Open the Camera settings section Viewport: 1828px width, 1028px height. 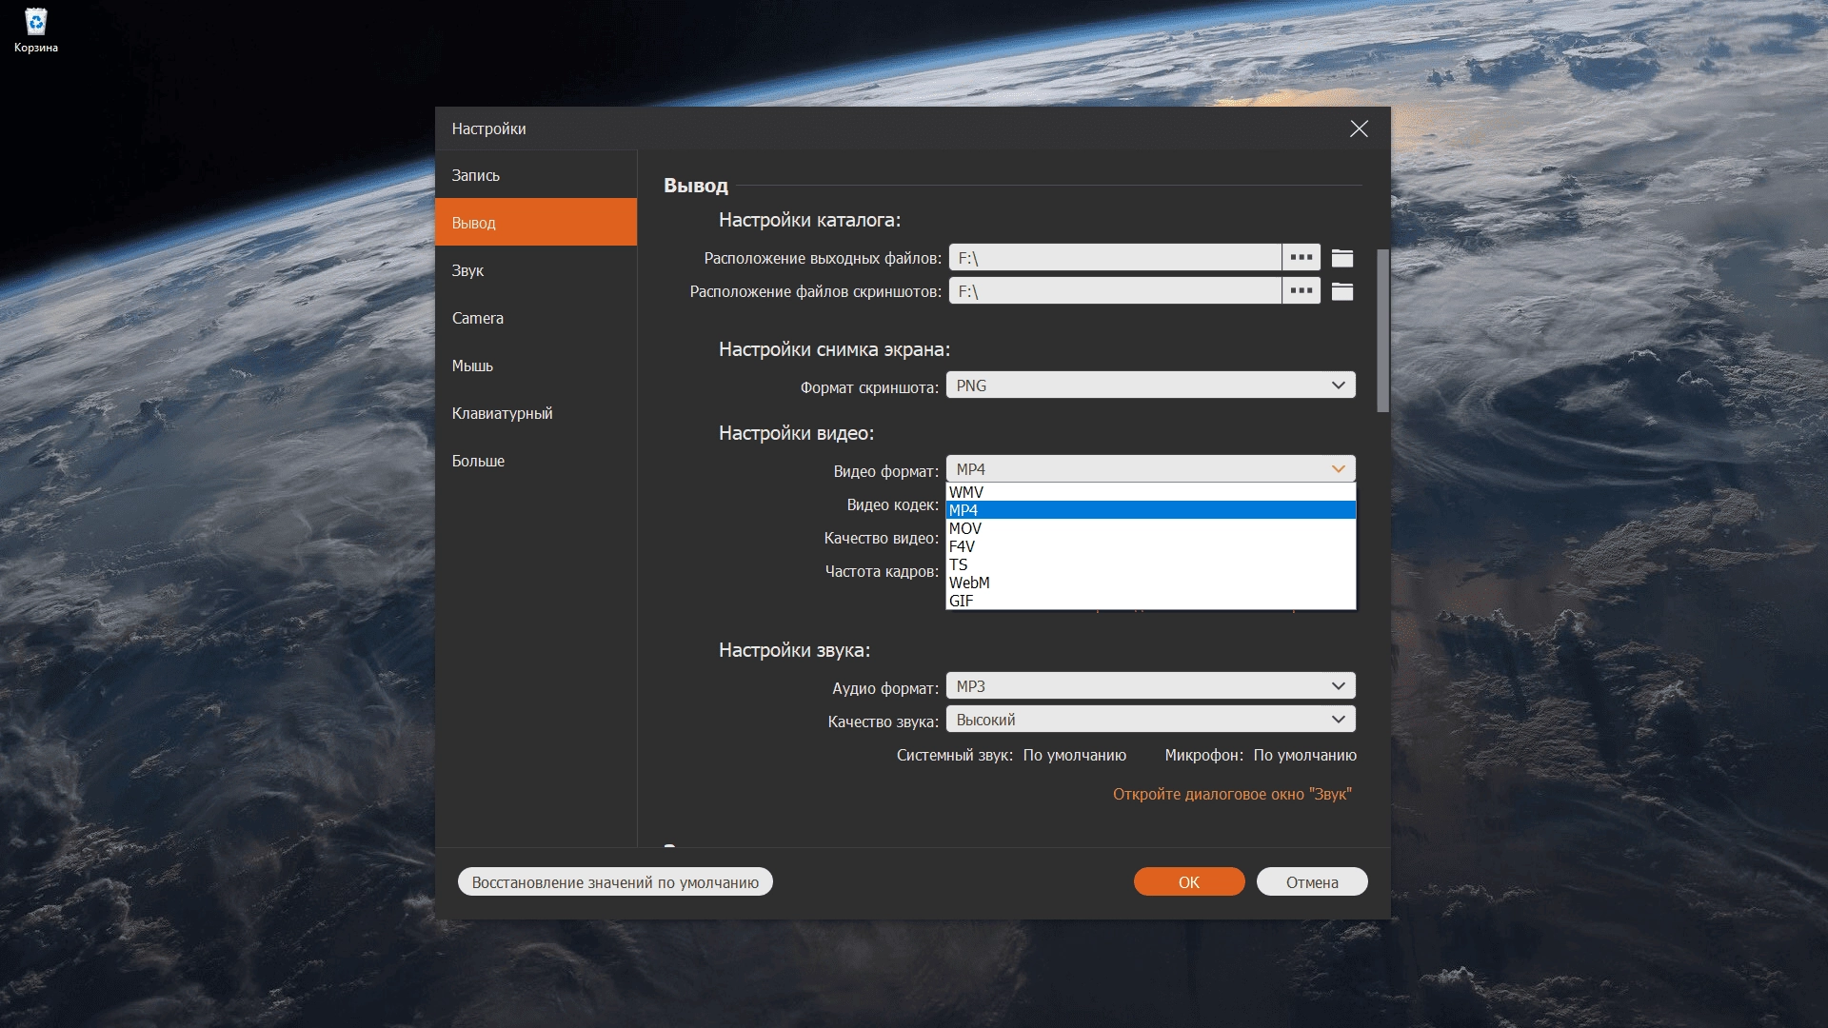click(x=536, y=318)
